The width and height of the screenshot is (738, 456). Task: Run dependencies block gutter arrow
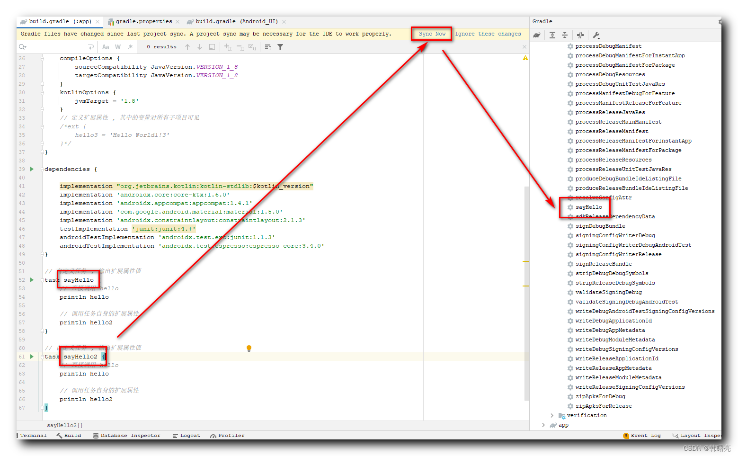pyautogui.click(x=32, y=169)
